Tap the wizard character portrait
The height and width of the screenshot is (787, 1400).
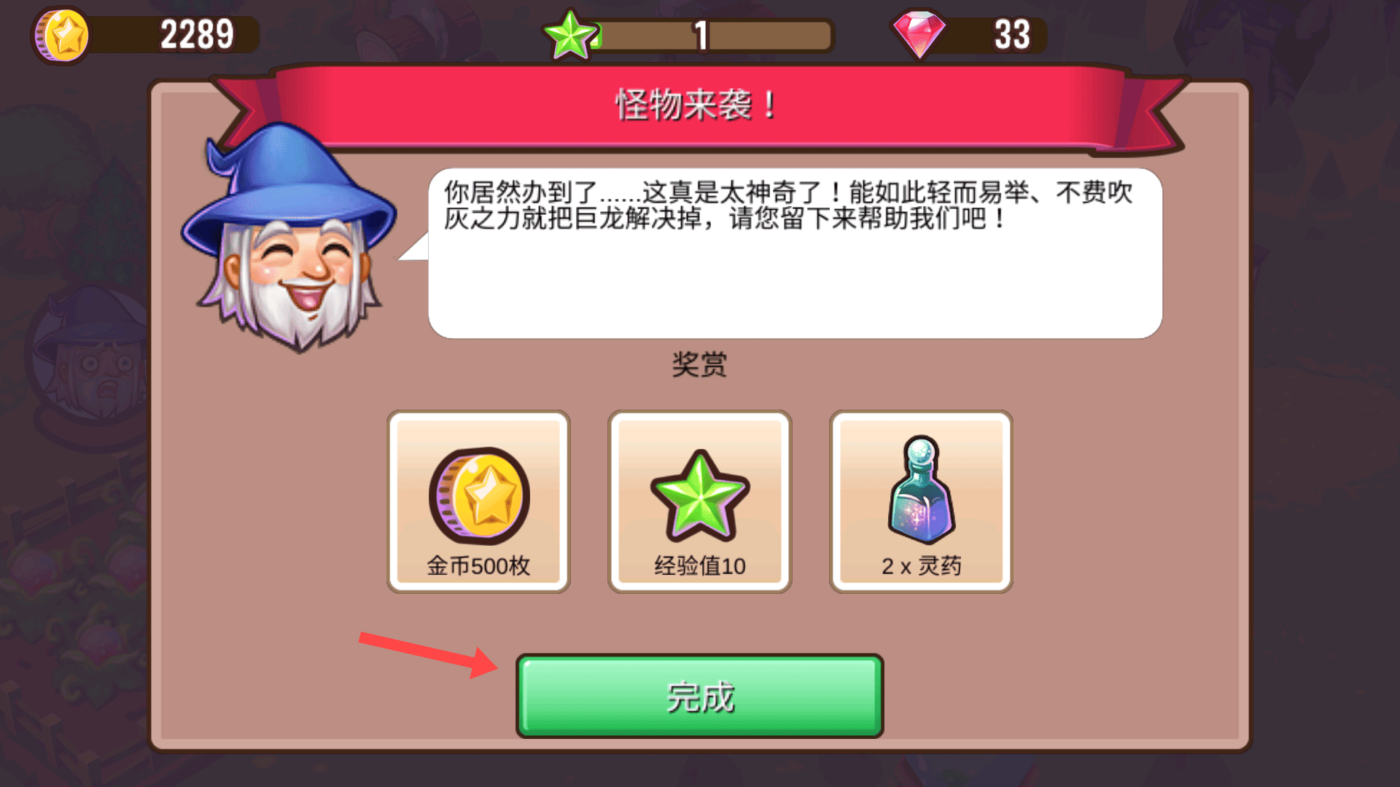289,237
